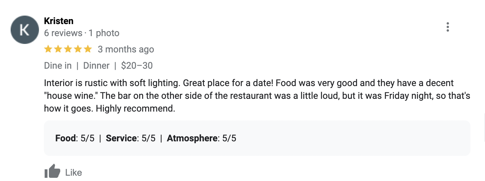
Task: Click the "$20–30" price range
Action: (x=137, y=66)
